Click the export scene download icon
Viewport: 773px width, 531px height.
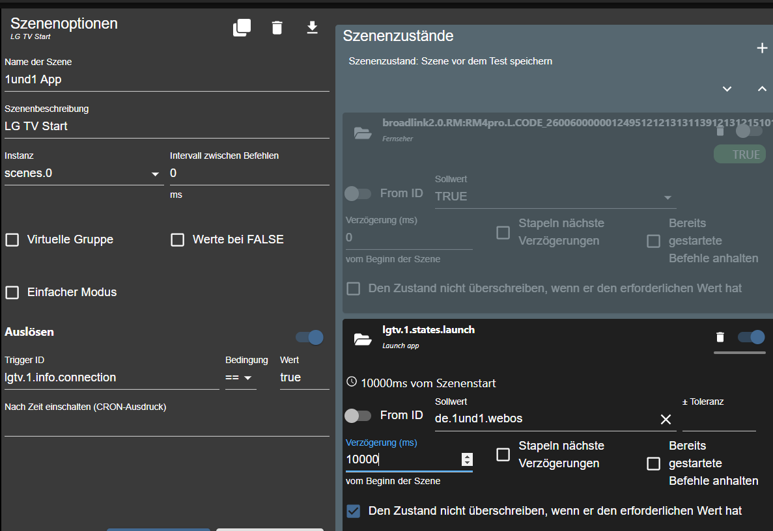[312, 27]
